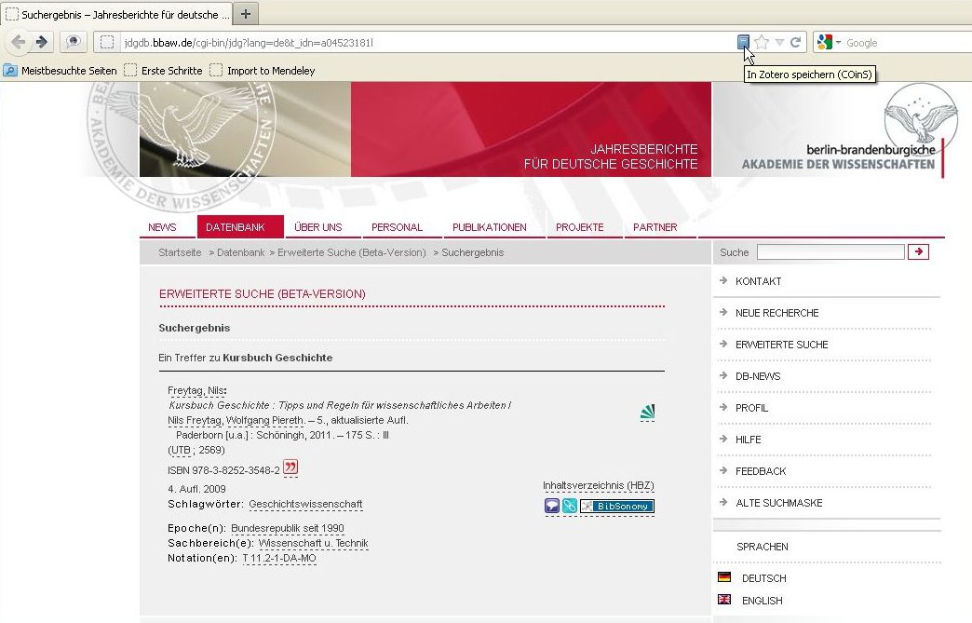Click the Suche text field in sidebar
The height and width of the screenshot is (623, 972).
tap(830, 251)
